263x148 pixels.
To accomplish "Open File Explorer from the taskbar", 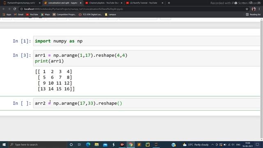I will pyautogui.click(x=97, y=144).
